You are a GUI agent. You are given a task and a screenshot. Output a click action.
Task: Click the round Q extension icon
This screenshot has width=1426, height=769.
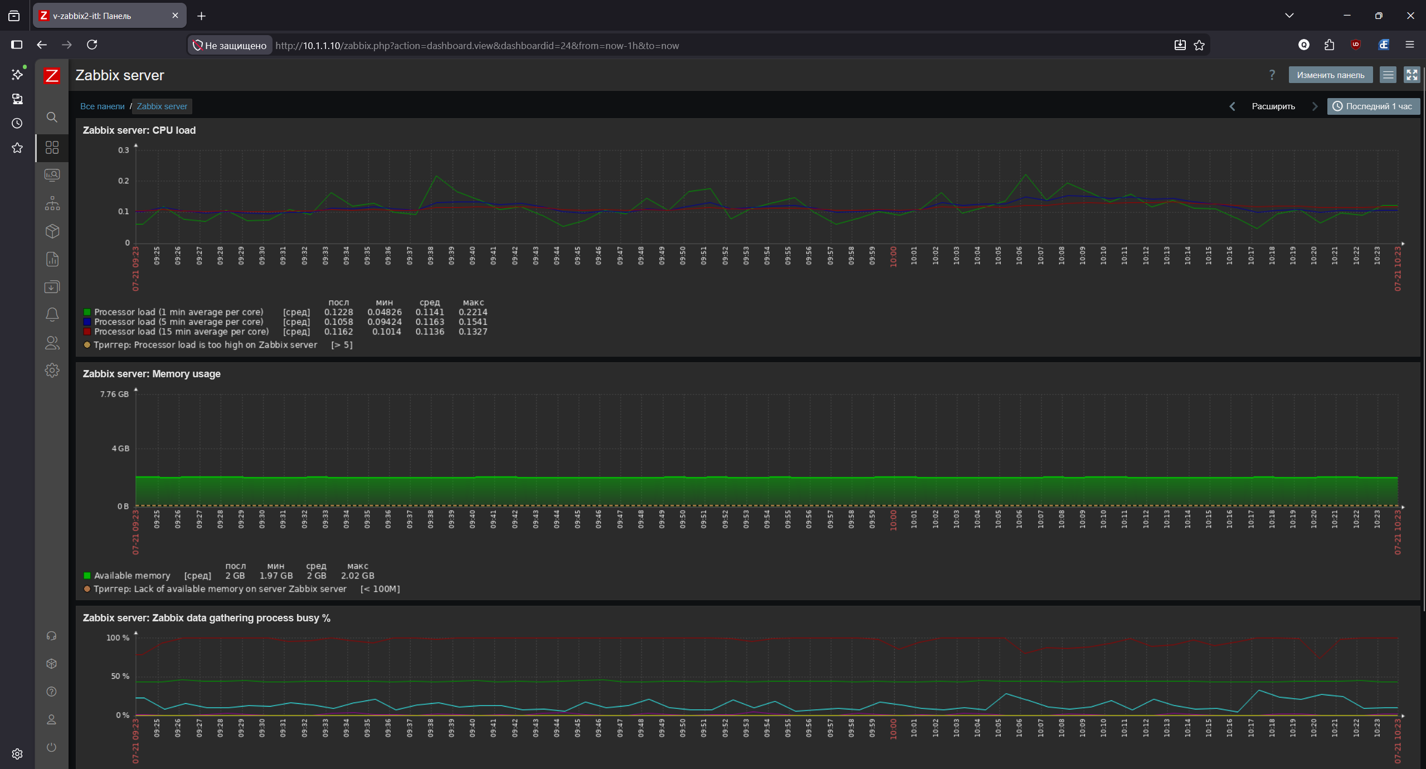click(x=1303, y=45)
